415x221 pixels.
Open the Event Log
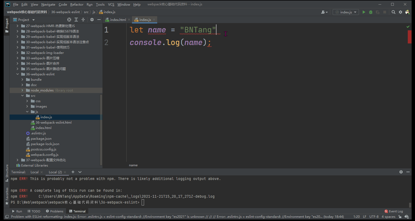click(394, 211)
